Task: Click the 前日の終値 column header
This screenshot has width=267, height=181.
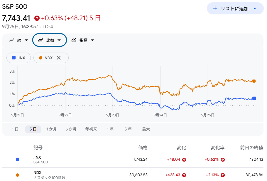Action: (252, 148)
